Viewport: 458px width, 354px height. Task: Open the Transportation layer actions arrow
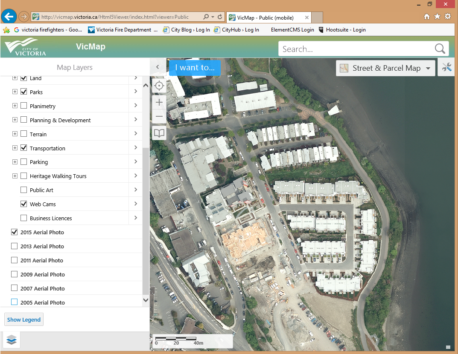(x=136, y=147)
